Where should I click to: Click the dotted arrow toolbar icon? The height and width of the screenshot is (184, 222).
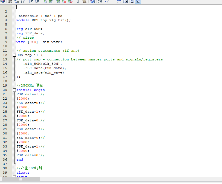119,1
